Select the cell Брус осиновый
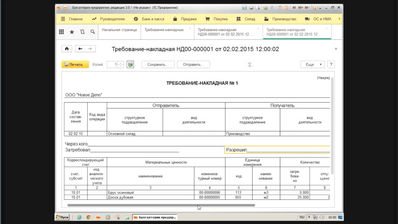The height and width of the screenshot is (224, 398). [150, 193]
